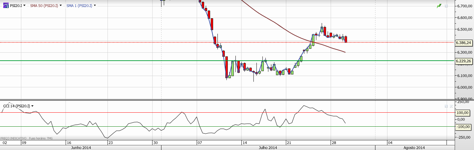The image size is (474, 150).
Task: Click the CCI 100,00 level label
Action: click(463, 113)
